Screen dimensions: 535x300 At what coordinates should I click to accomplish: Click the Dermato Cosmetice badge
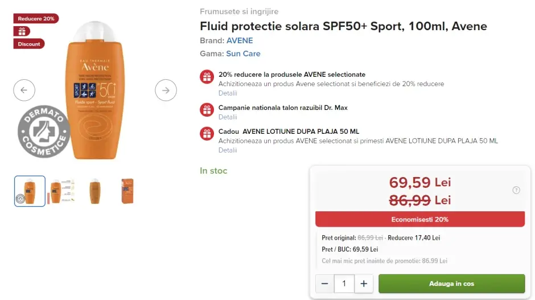[x=44, y=131]
